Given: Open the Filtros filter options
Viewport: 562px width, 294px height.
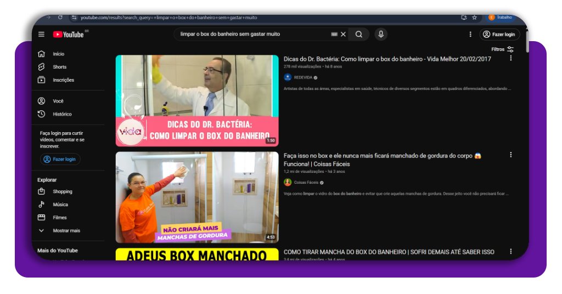Looking at the screenshot, I should [x=503, y=49].
